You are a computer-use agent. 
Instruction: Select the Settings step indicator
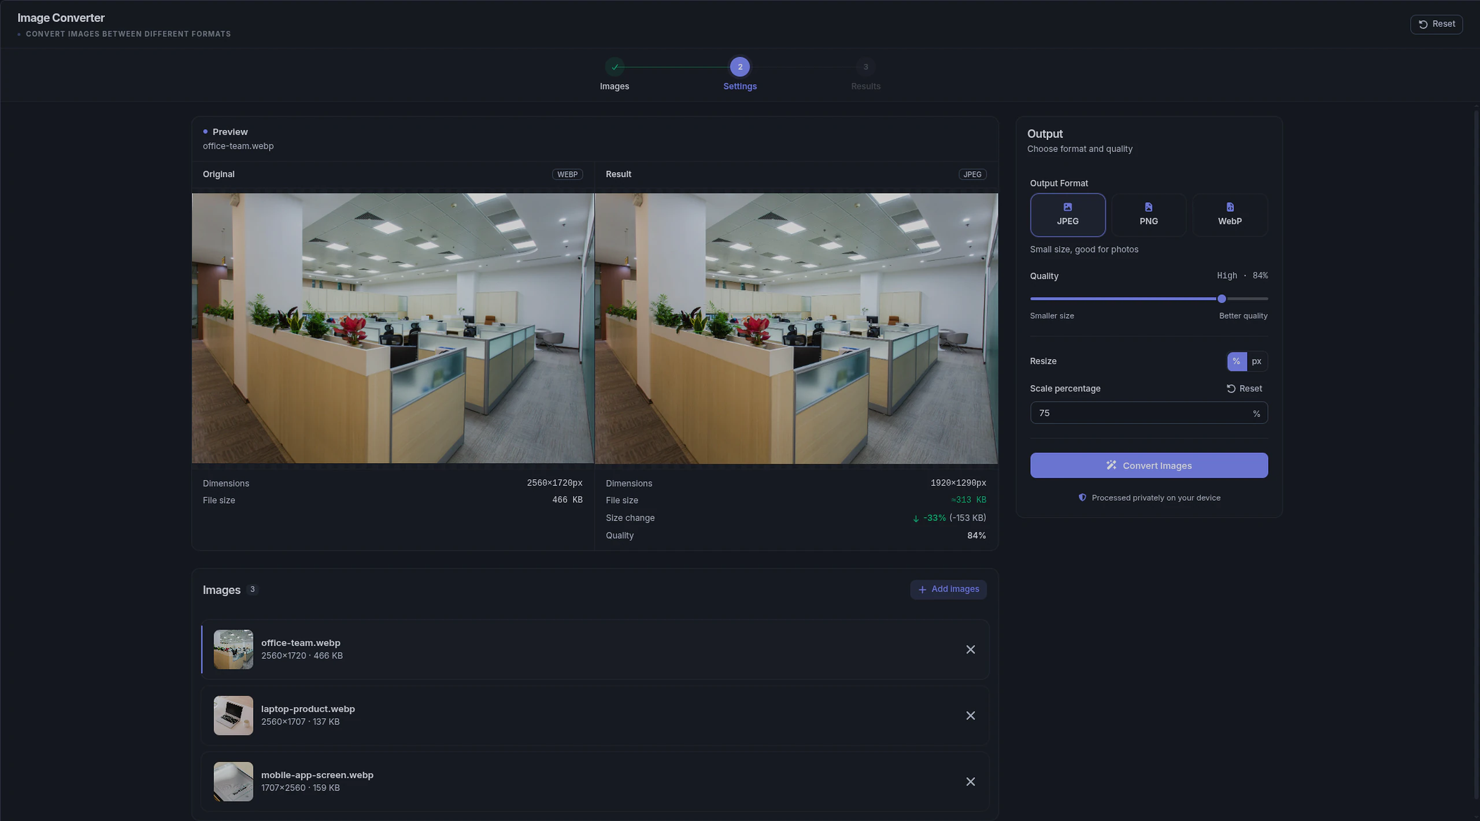click(x=739, y=67)
